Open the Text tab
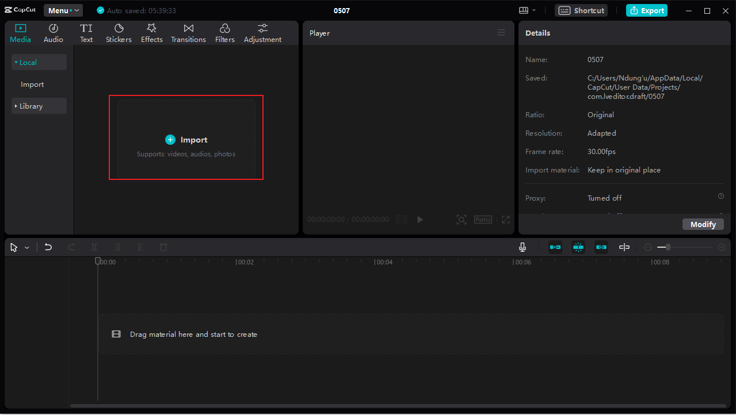736x415 pixels. pos(86,33)
